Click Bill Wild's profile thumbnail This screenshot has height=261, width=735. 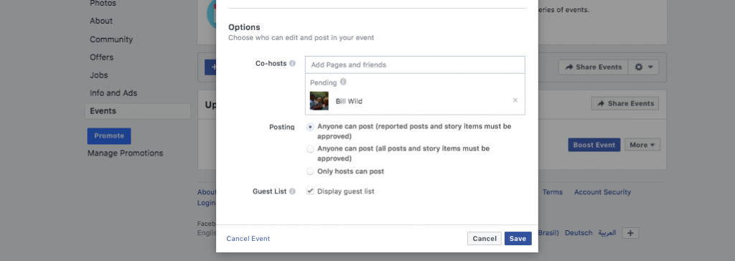(x=319, y=101)
